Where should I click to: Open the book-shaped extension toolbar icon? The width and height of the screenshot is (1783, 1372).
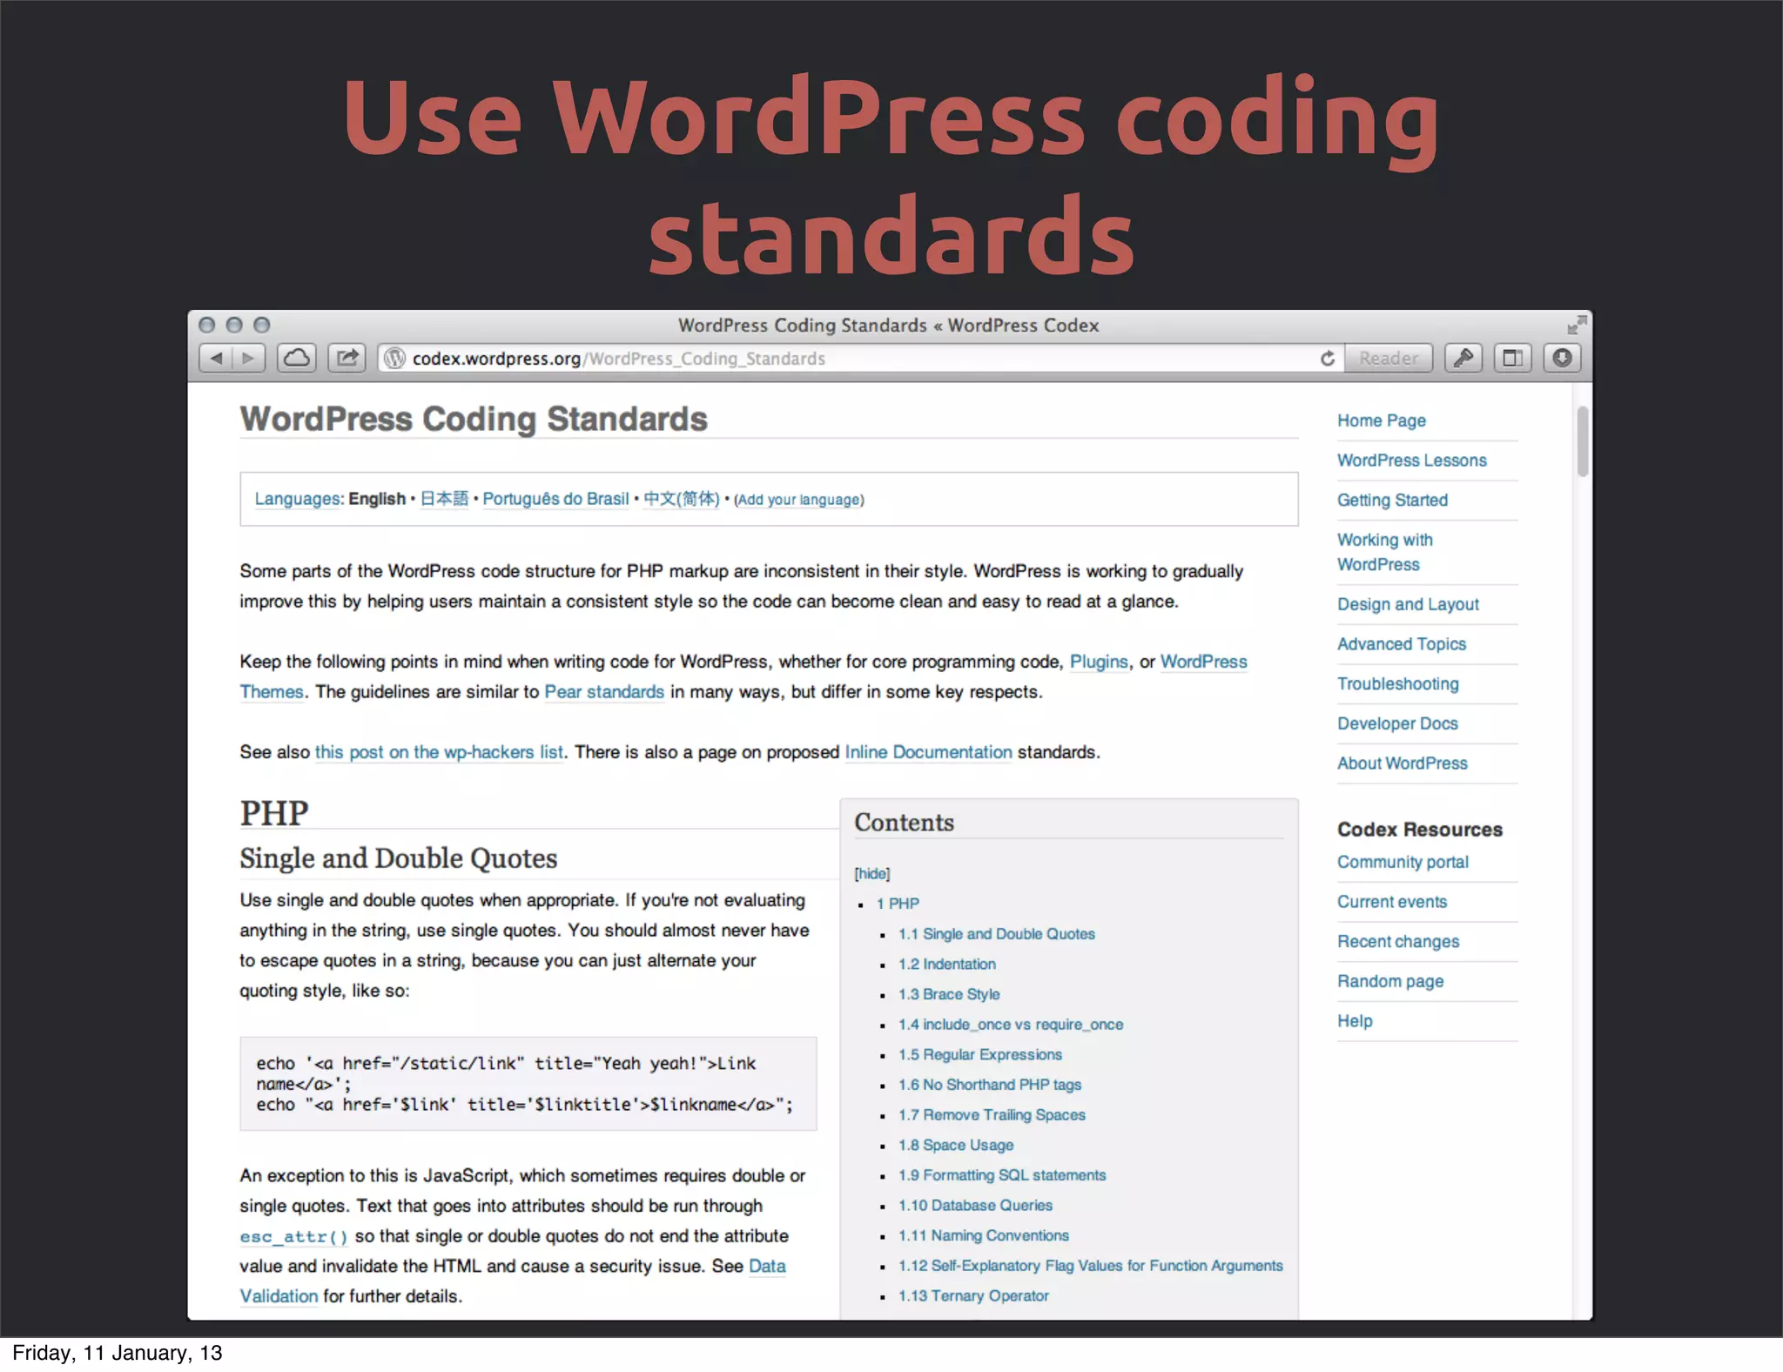point(1513,358)
